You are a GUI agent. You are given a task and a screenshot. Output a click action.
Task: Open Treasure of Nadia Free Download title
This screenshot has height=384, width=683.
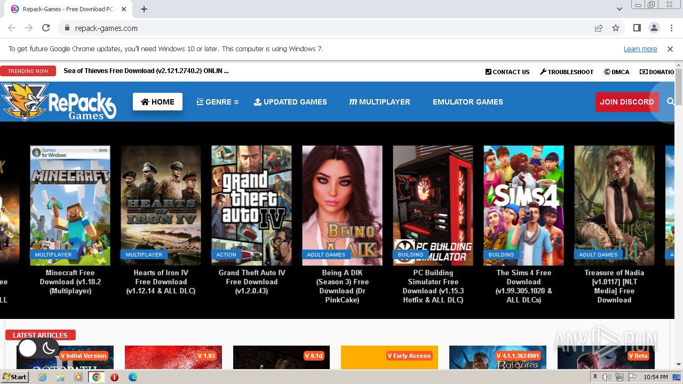click(x=614, y=286)
